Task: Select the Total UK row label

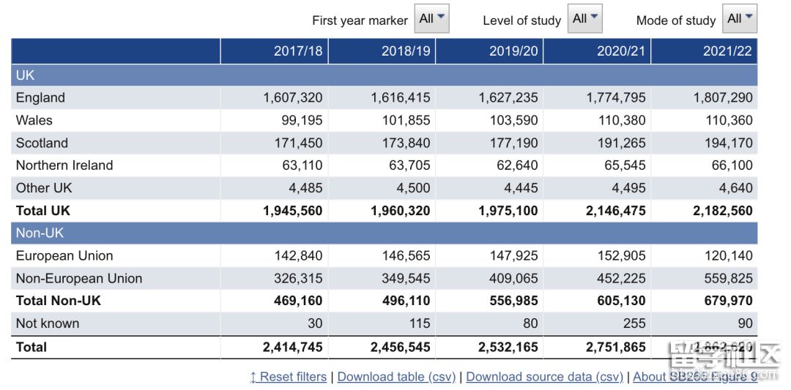Action: coord(43,211)
